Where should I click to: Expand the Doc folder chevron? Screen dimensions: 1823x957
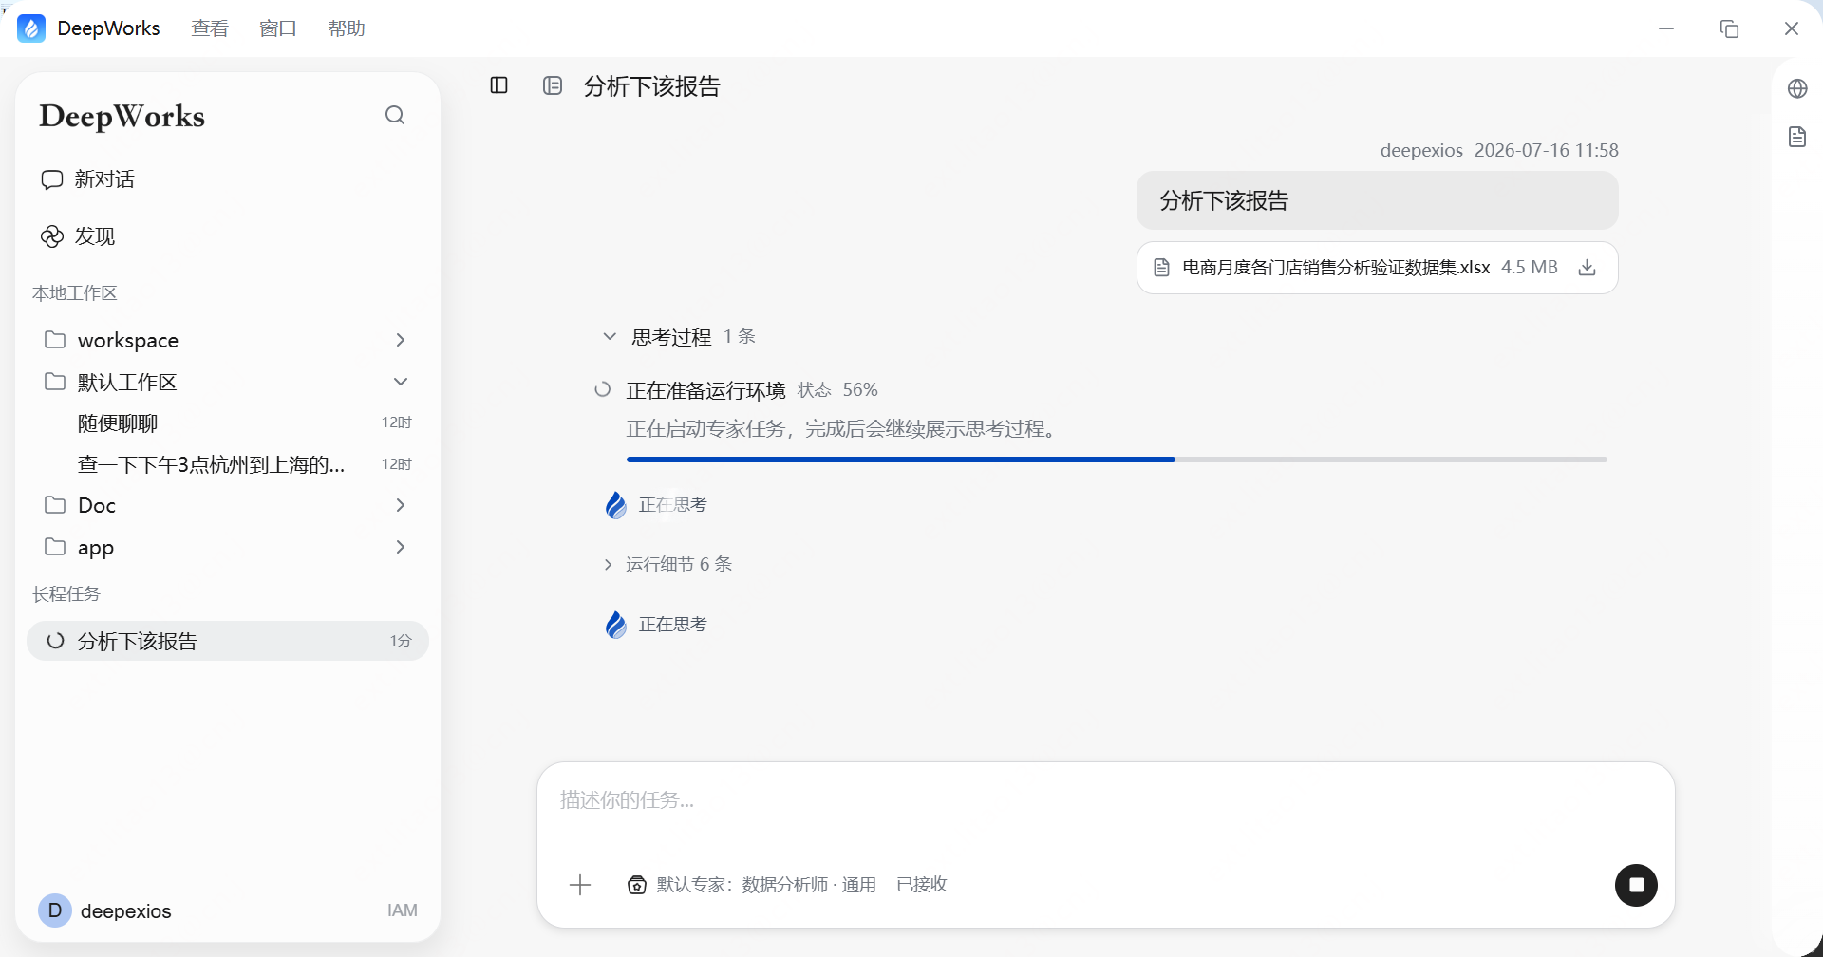401,505
